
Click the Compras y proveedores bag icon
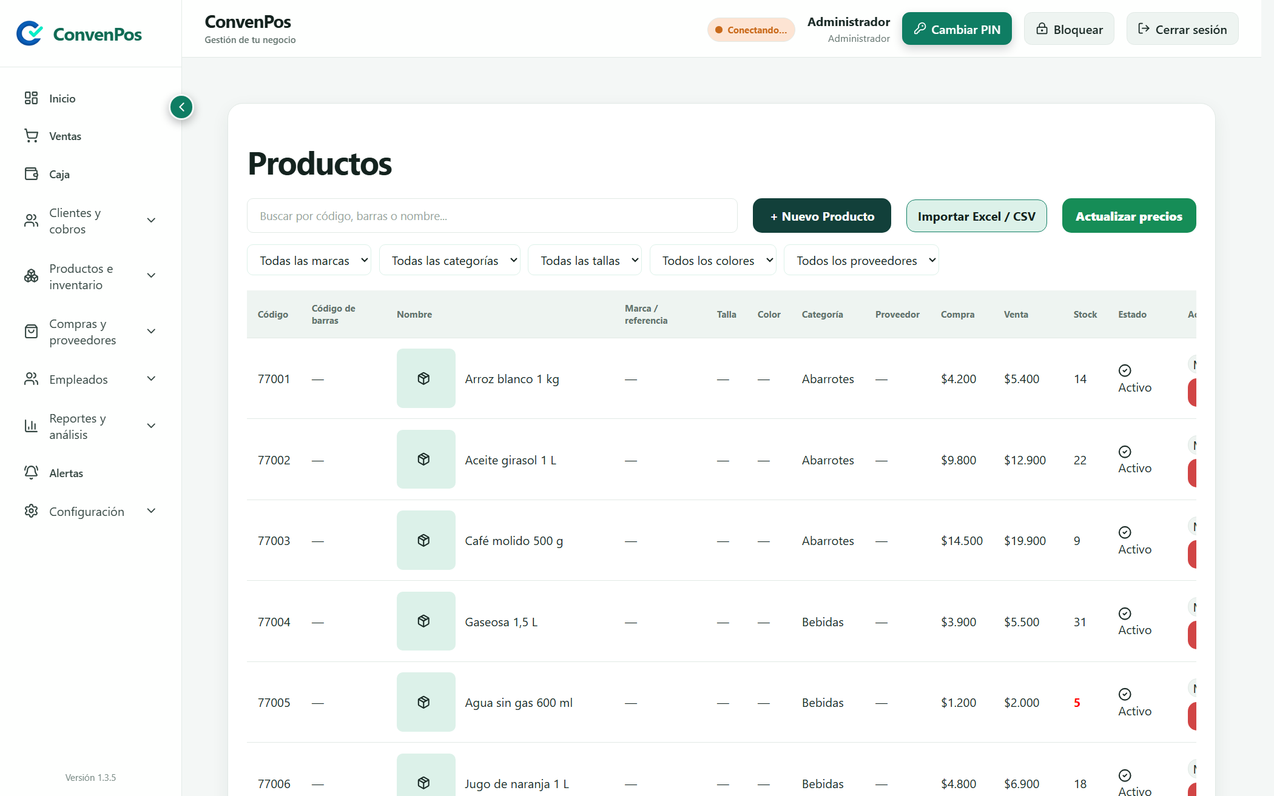coord(31,332)
